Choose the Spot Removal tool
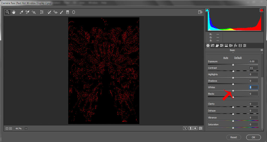267x142 pixels. [49, 12]
